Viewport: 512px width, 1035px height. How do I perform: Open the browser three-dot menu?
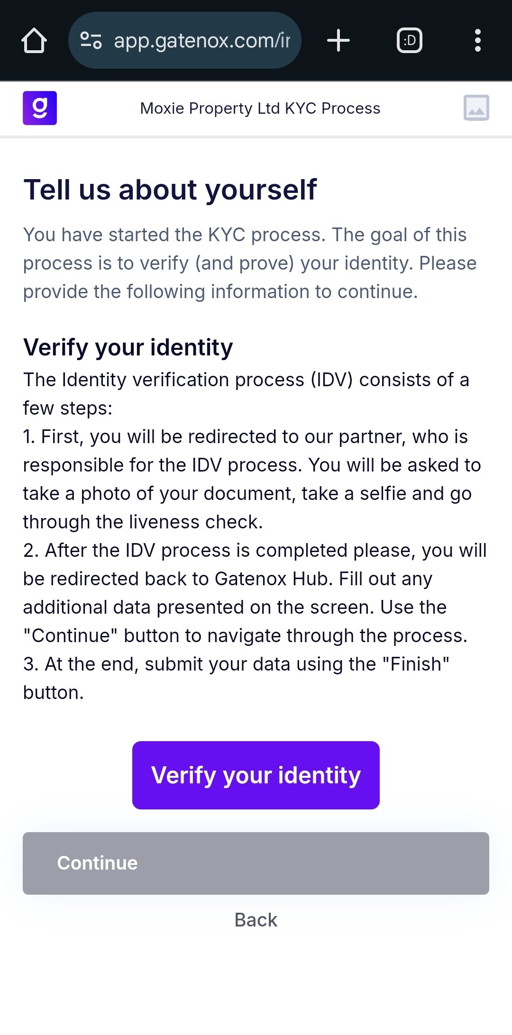click(x=477, y=41)
